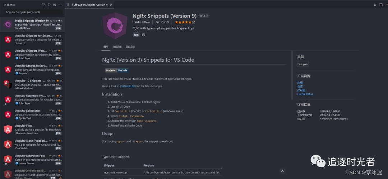Click the 仓库 repository resource link
This screenshot has width=388, height=179.
click(x=300, y=86)
